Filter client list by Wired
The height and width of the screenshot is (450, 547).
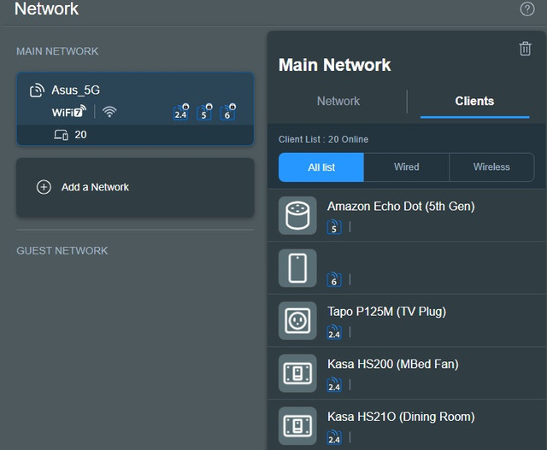coord(407,167)
